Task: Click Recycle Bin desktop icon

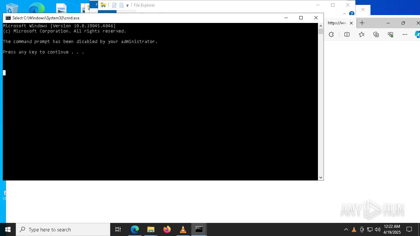Action: coord(12,8)
